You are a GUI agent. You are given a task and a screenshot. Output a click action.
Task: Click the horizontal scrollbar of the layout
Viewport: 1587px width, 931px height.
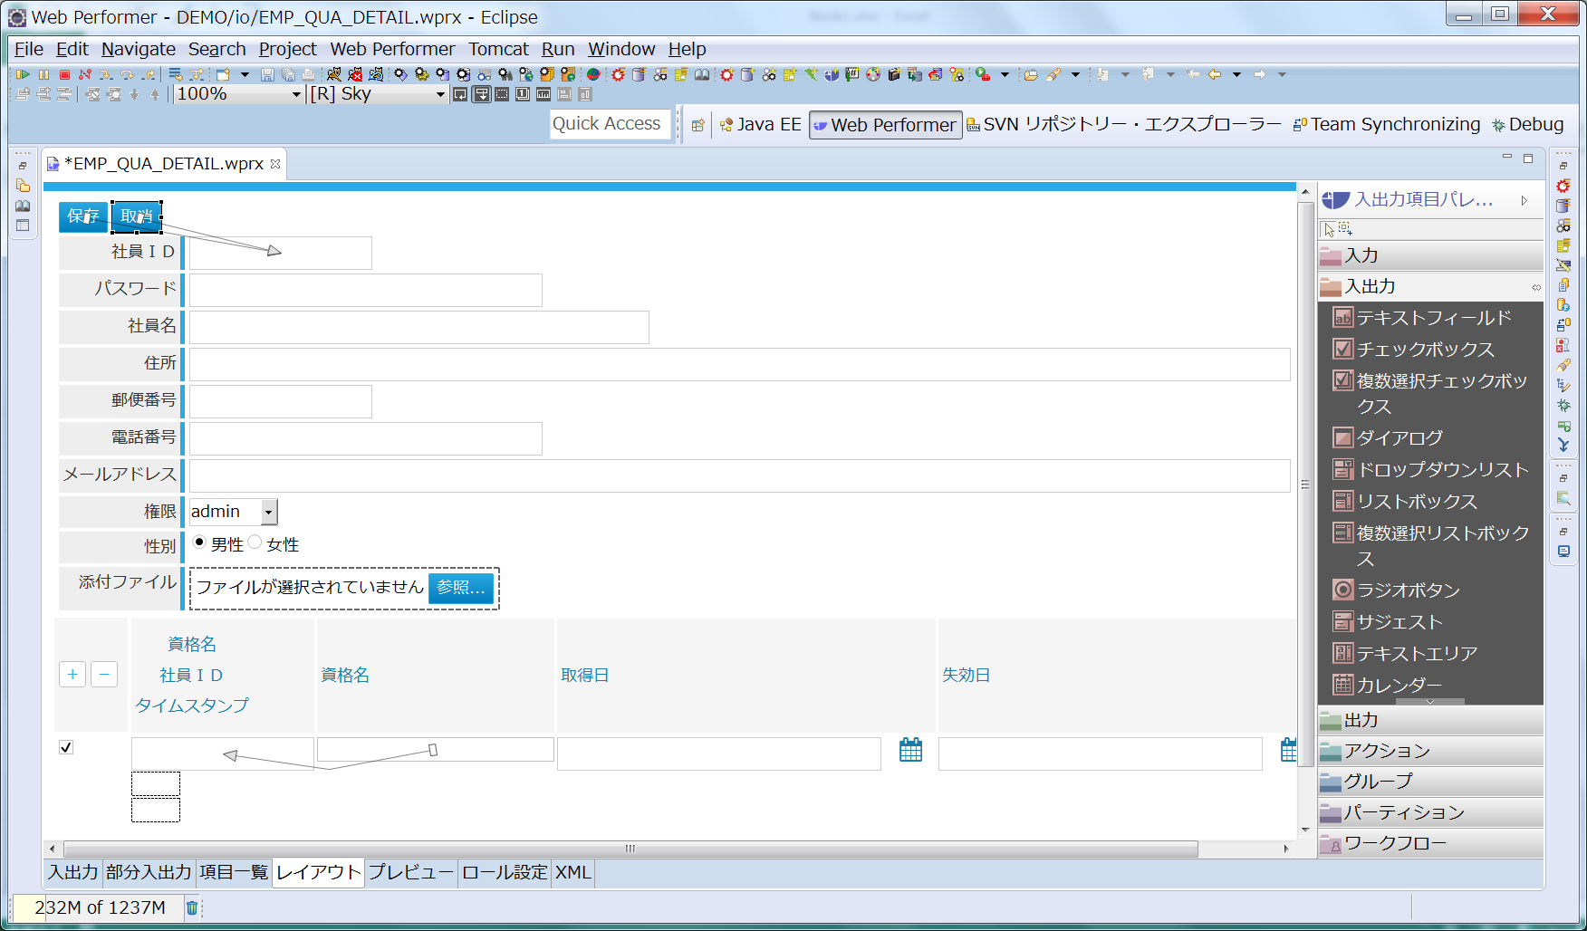point(630,849)
